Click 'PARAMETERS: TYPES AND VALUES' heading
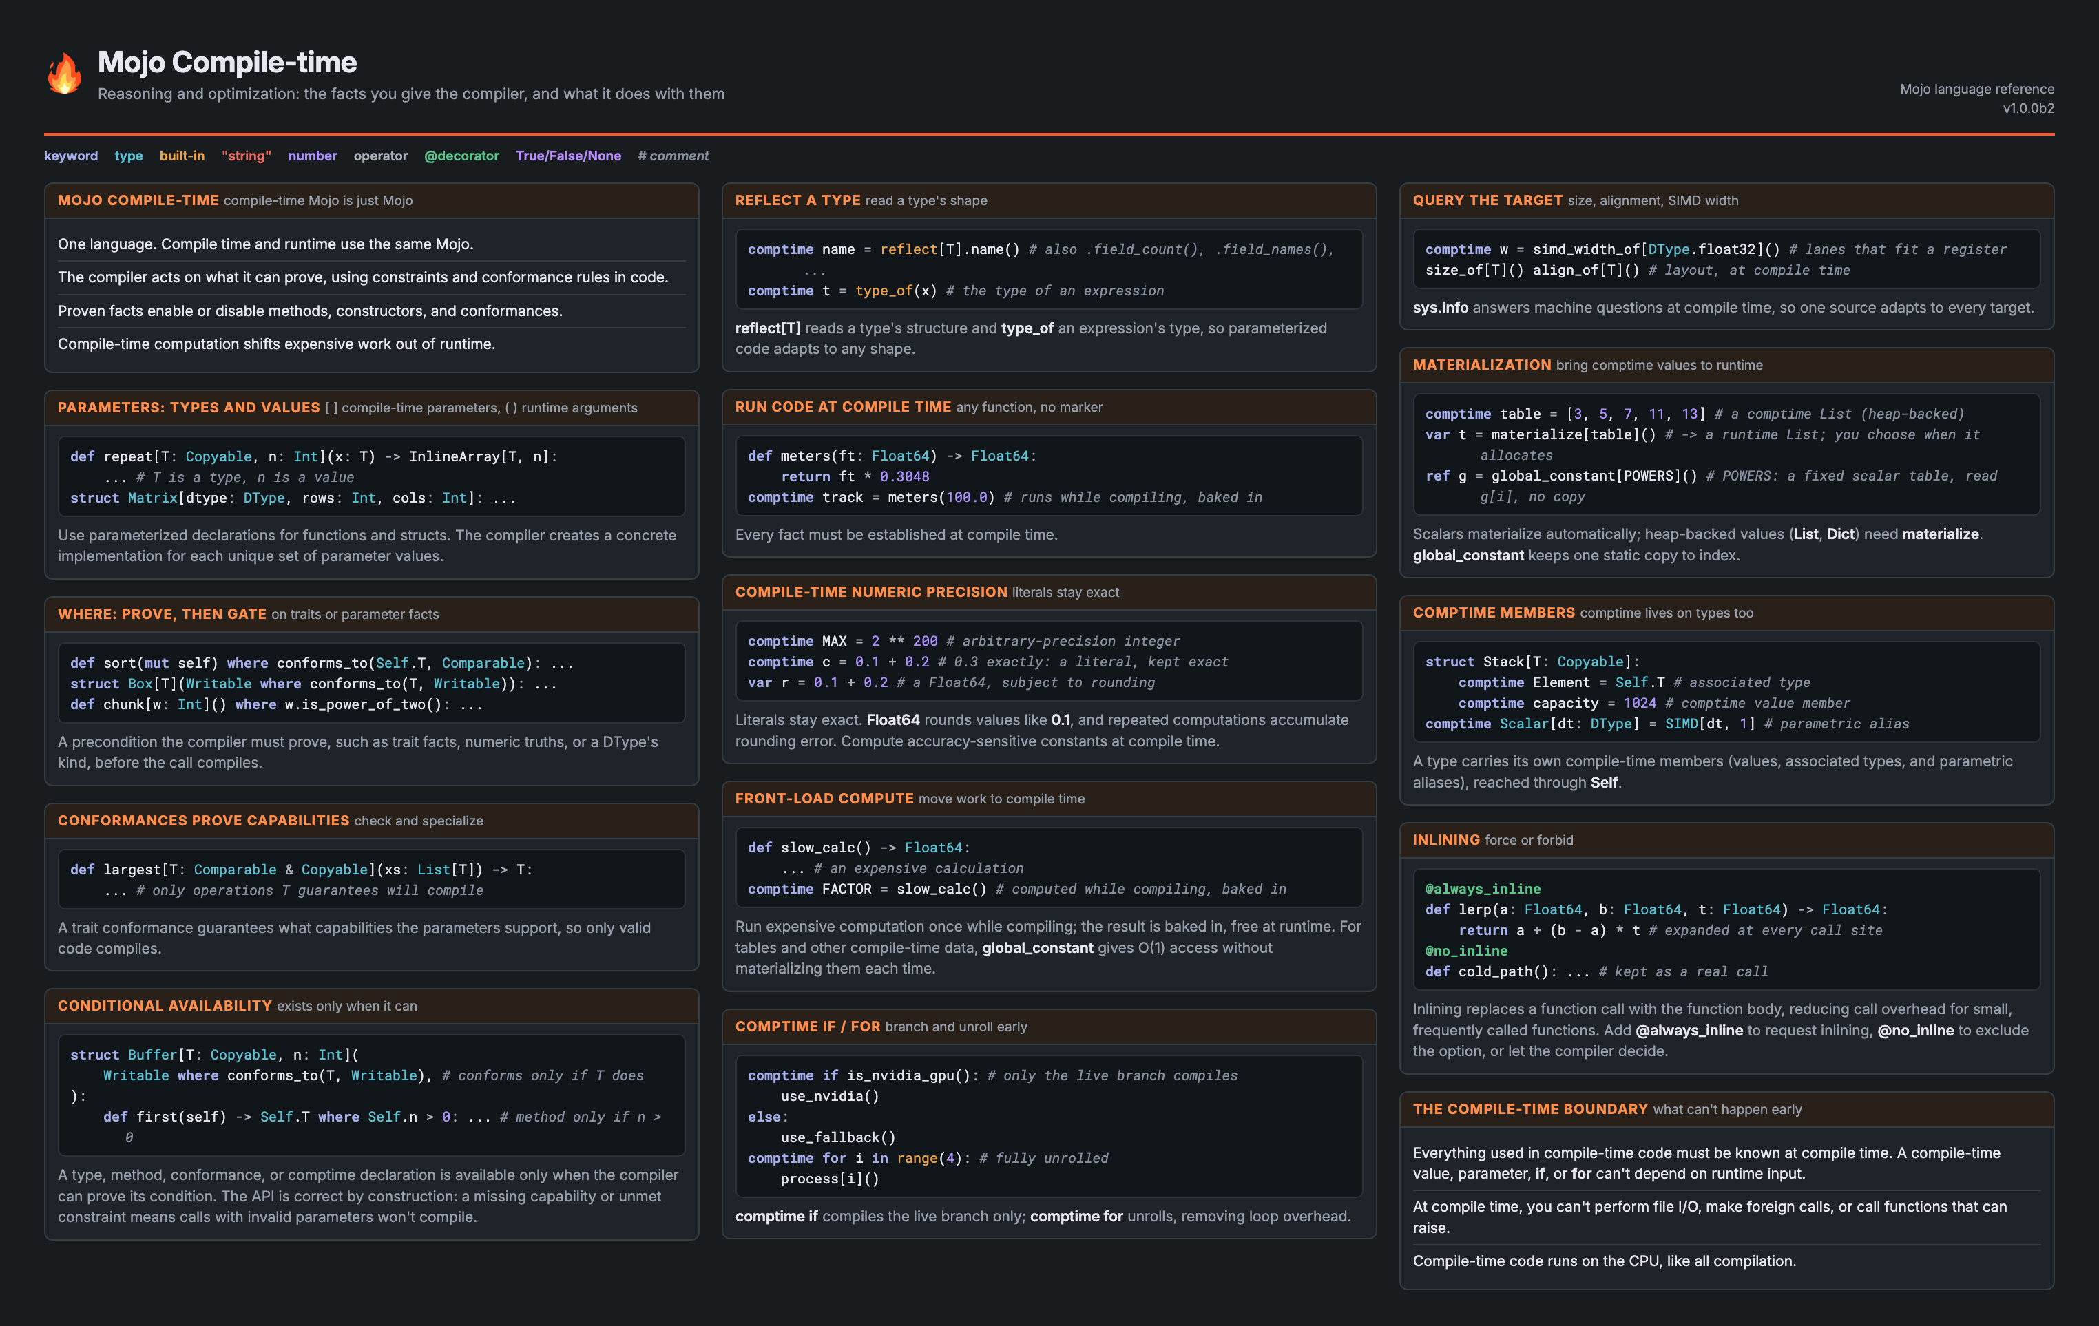The height and width of the screenshot is (1326, 2099). [x=188, y=408]
